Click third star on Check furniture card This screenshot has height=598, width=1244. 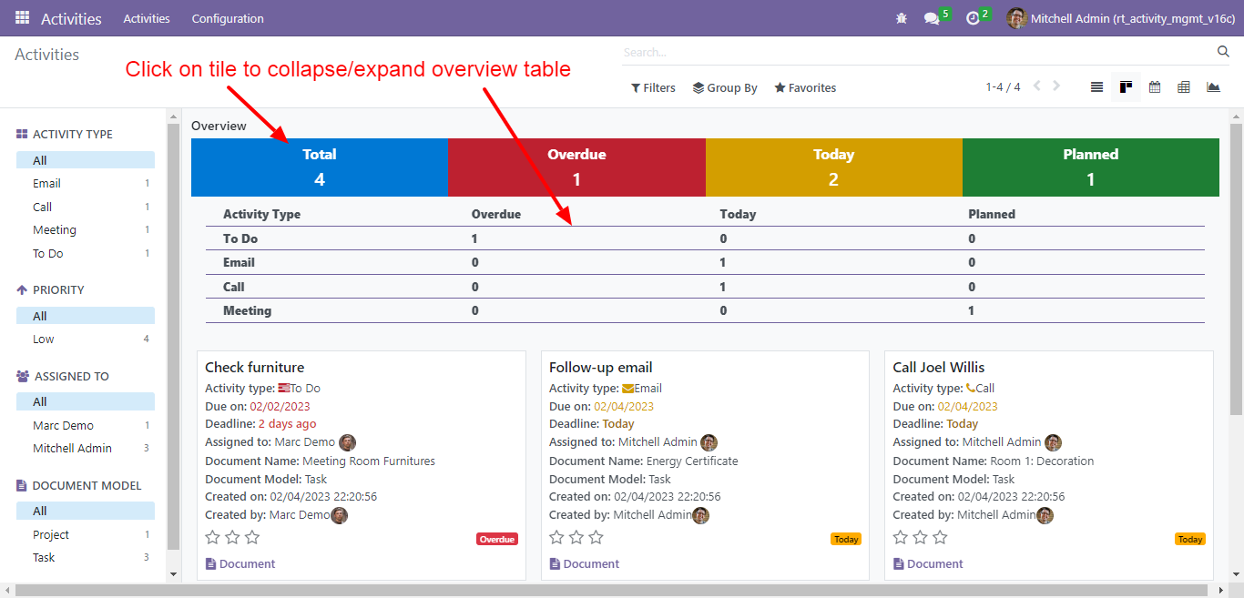[x=252, y=537]
